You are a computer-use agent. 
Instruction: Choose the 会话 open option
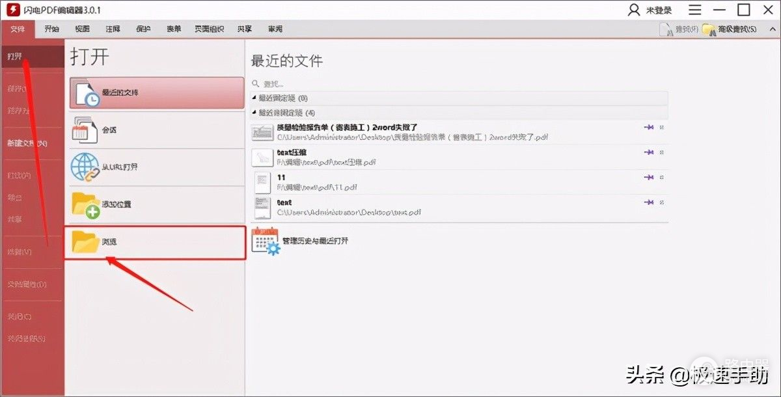[x=156, y=130]
